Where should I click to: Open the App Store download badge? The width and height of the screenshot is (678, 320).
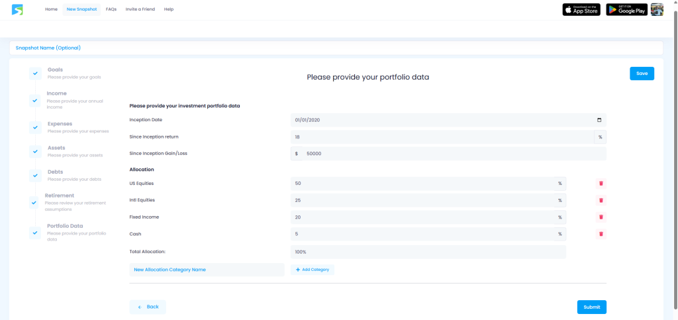[x=581, y=9]
